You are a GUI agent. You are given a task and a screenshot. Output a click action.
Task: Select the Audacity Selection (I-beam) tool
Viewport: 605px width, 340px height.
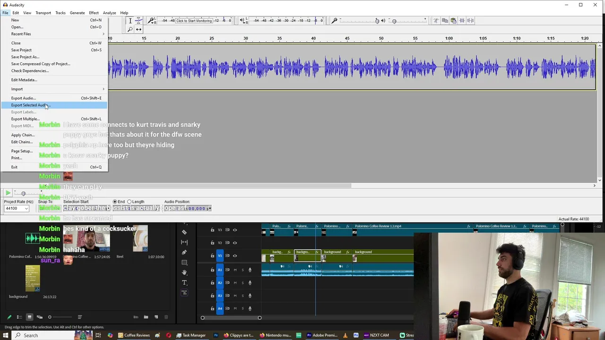click(x=130, y=21)
